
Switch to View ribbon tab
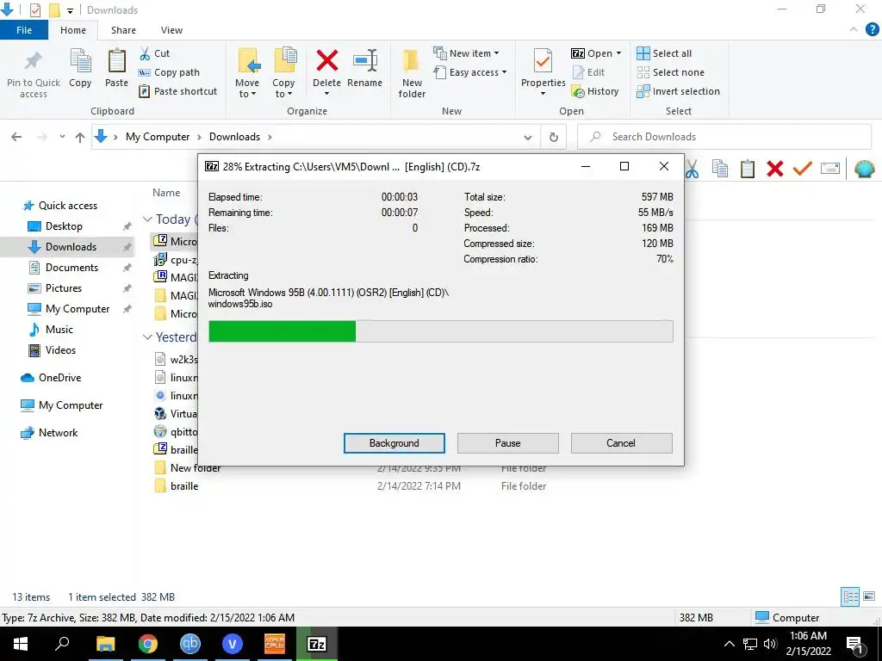tap(171, 30)
